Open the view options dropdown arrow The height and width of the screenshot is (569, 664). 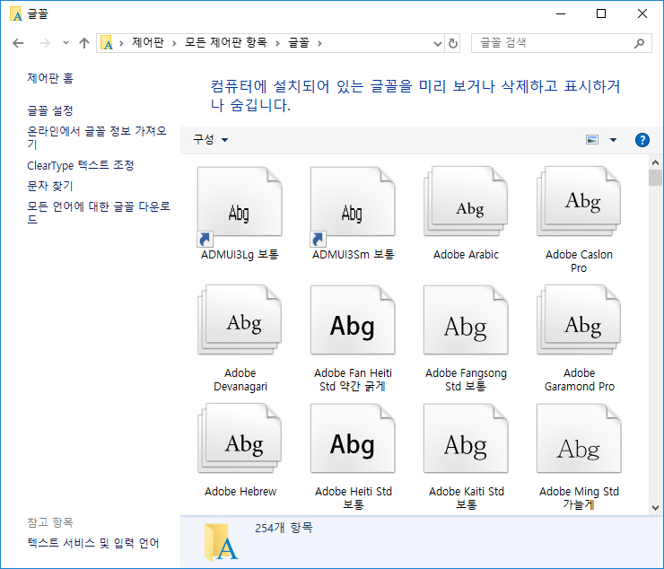point(613,140)
